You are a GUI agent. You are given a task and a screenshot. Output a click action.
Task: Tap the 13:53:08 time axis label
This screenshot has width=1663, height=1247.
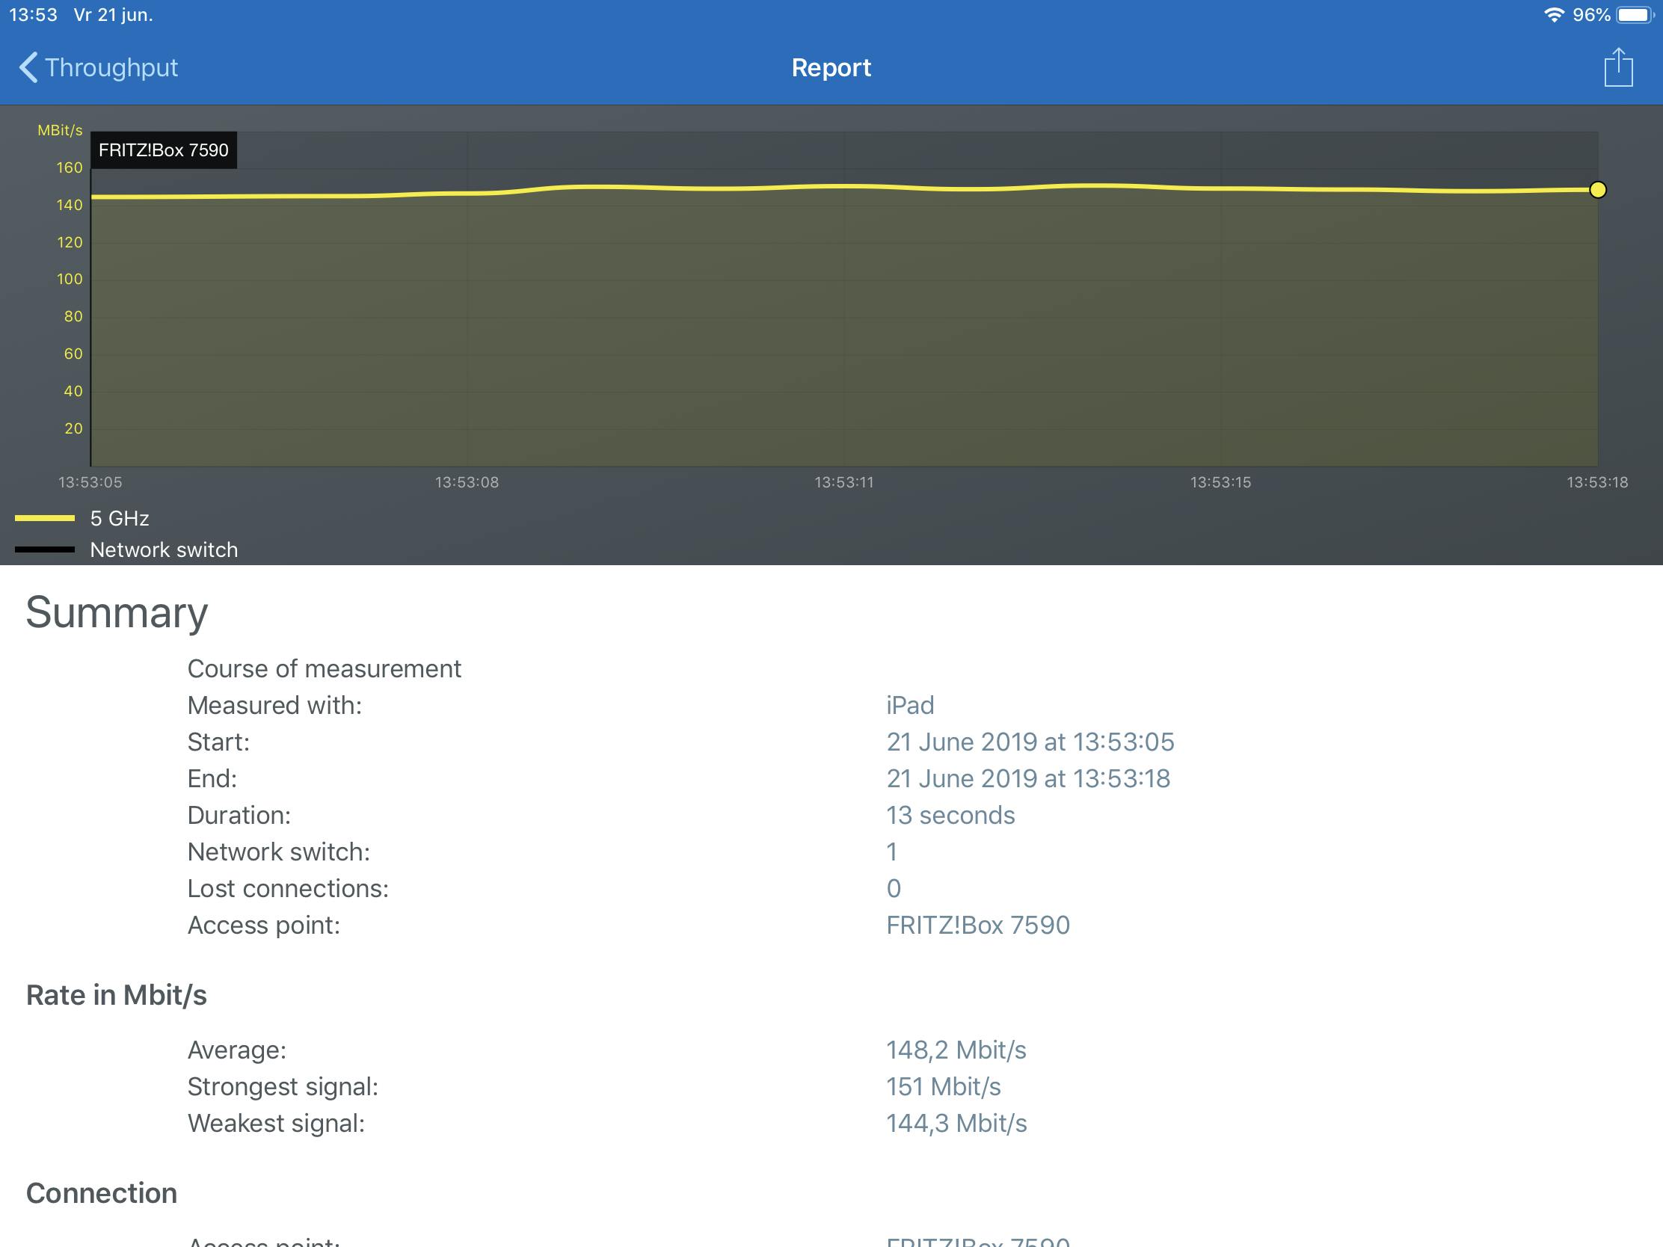click(x=467, y=482)
